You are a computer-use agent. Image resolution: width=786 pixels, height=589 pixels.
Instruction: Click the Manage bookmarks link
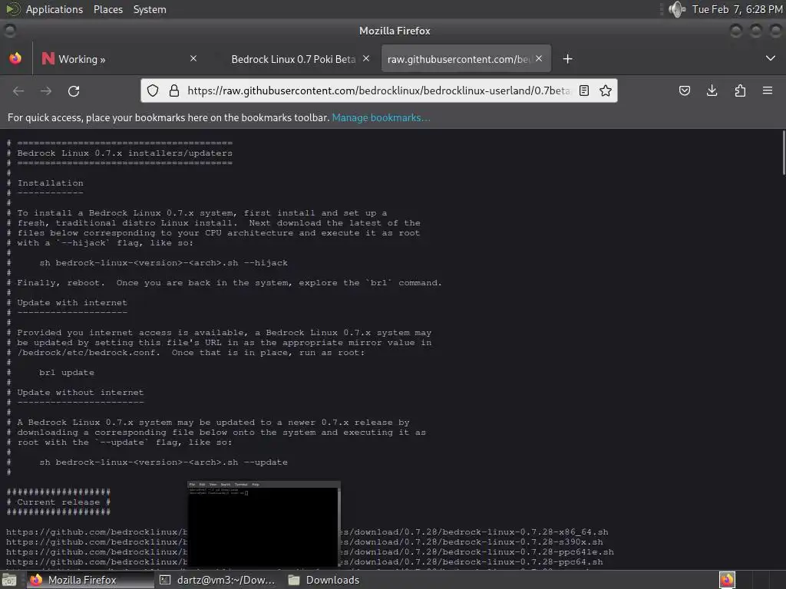381,117
